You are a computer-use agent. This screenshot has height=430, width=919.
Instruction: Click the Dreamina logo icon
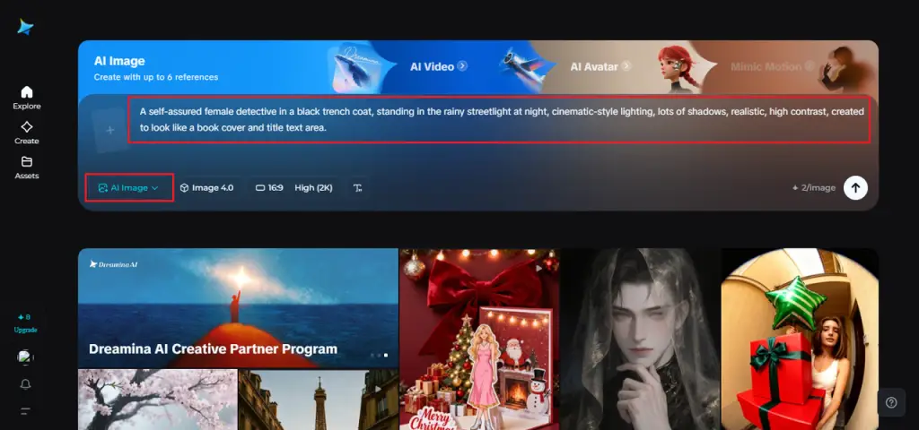[25, 27]
